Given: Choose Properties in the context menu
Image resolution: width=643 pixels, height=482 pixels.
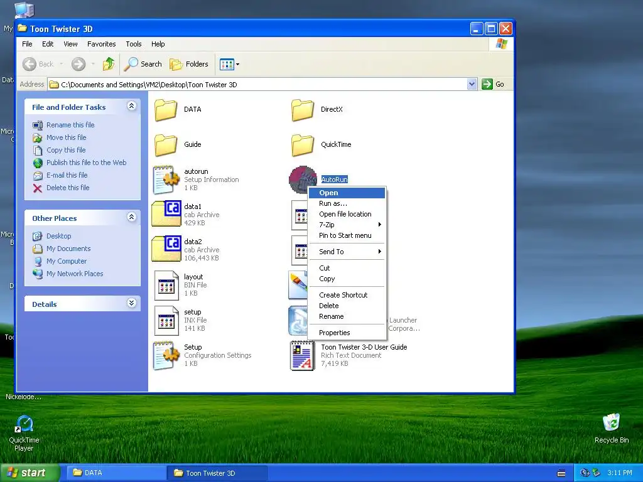Looking at the screenshot, I should tap(347, 333).
